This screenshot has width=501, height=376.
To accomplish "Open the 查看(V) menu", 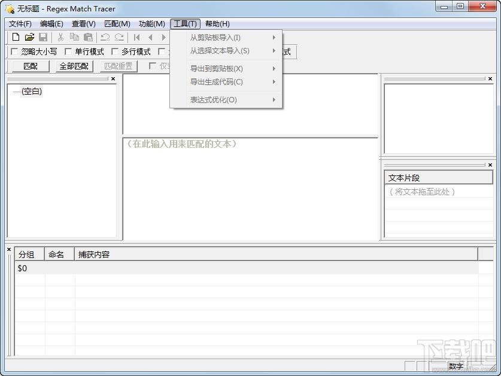I will pos(83,24).
